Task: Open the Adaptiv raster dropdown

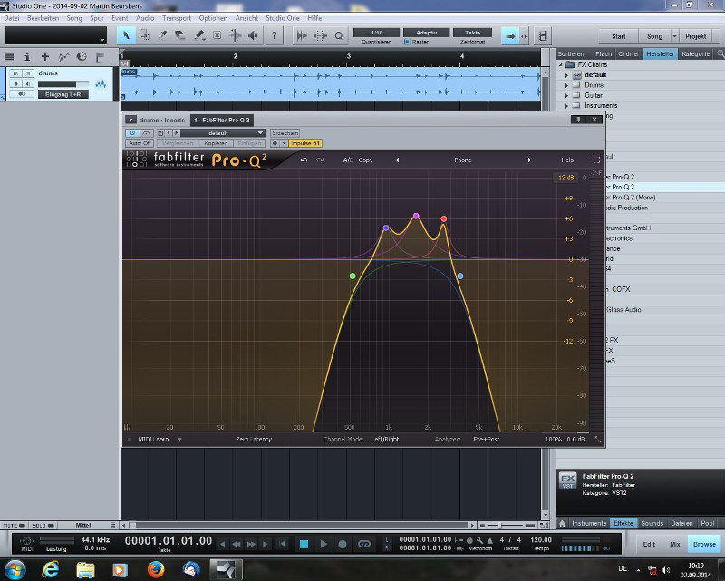Action: [426, 33]
